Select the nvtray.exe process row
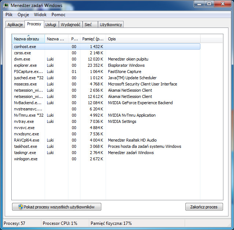Image resolution: width=234 pixels, height=230 pixels. pyautogui.click(x=106, y=121)
